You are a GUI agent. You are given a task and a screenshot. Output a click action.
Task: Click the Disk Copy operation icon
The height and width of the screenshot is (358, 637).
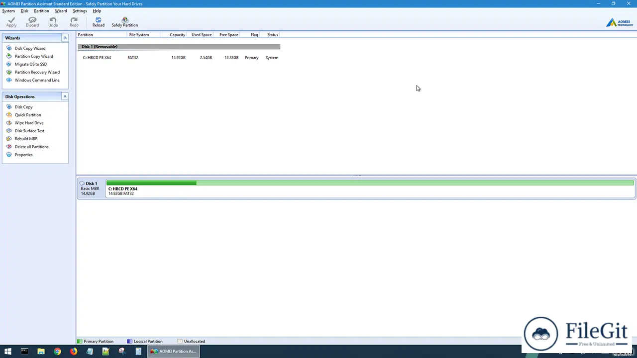(x=9, y=107)
